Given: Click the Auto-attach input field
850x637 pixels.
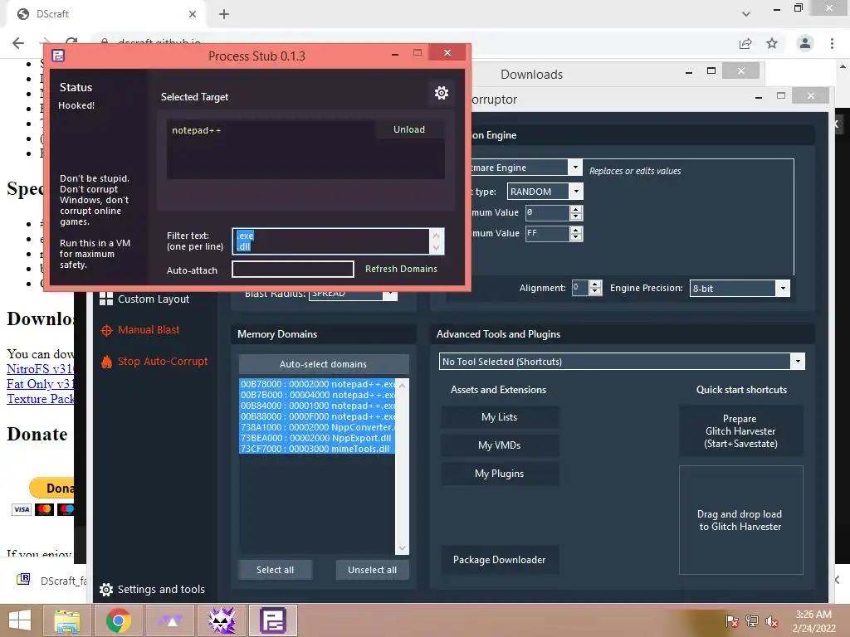Looking at the screenshot, I should click(x=293, y=270).
